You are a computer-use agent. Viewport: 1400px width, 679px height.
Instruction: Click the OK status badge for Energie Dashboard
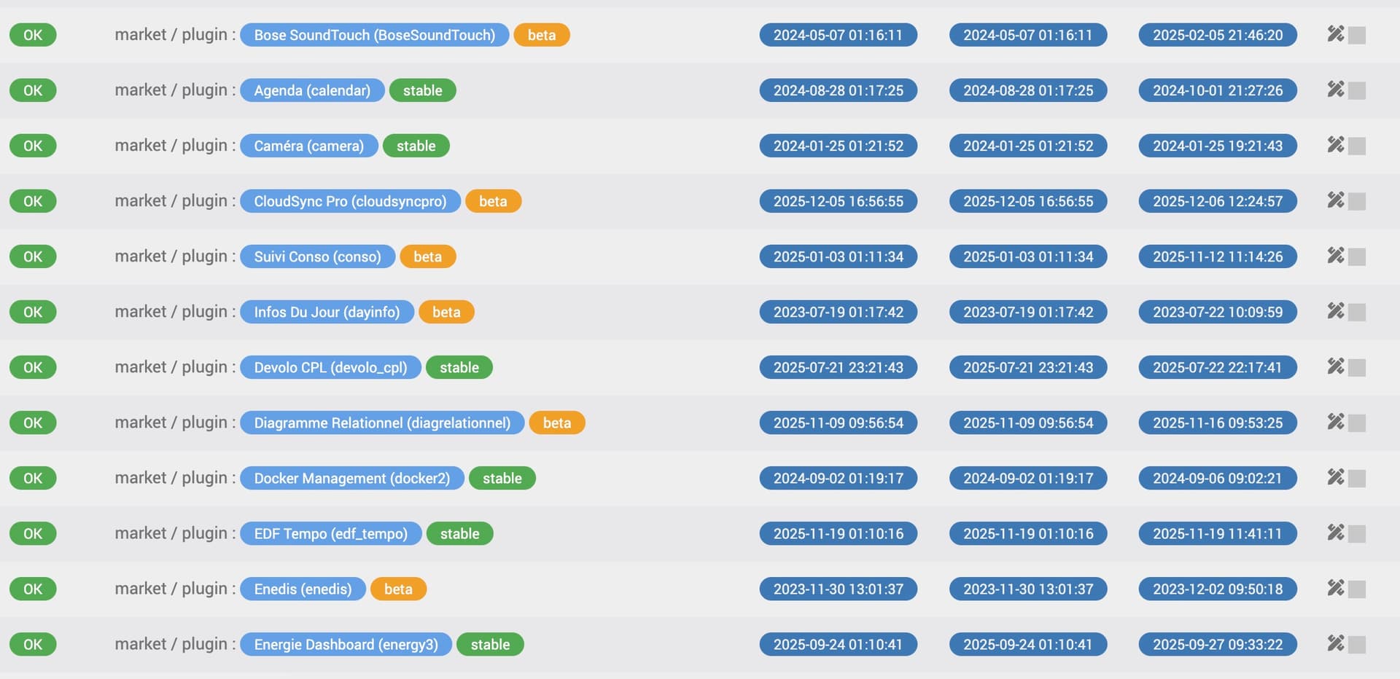(33, 644)
